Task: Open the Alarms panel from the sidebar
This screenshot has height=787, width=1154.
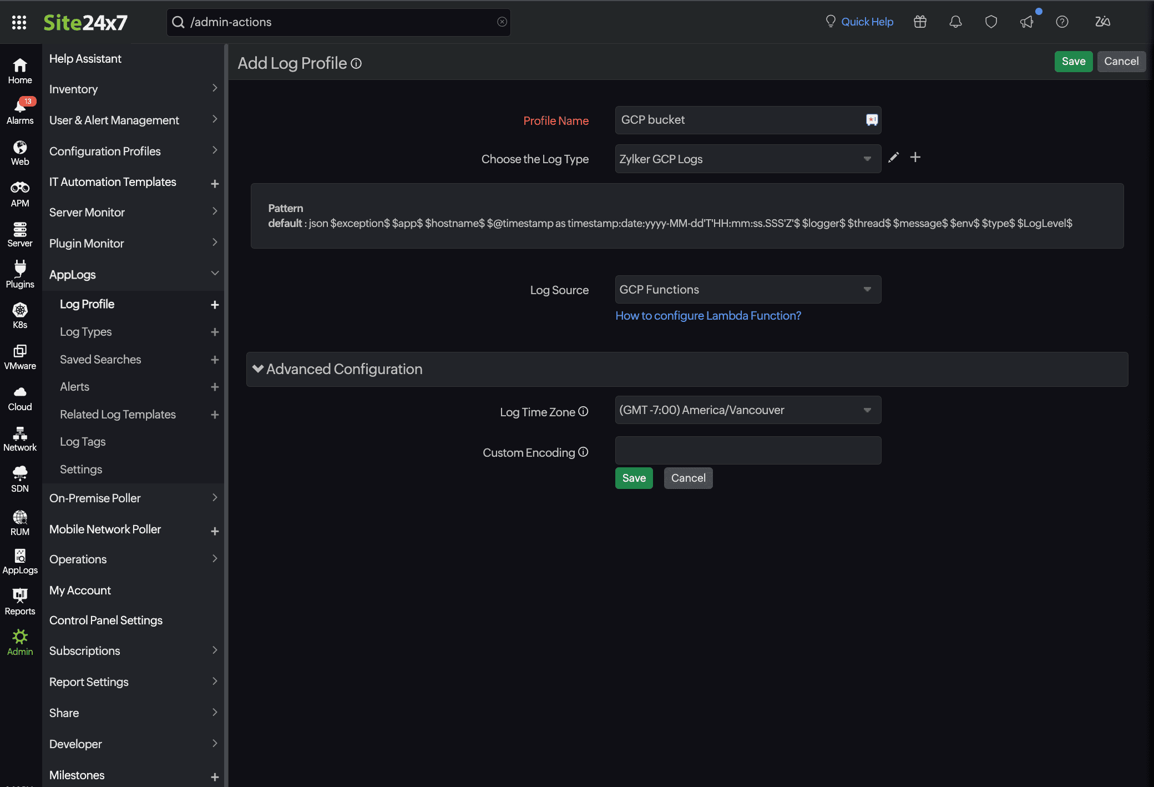Action: 20,110
